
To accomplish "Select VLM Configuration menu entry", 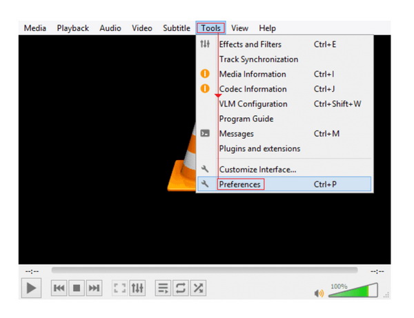I will tap(284, 104).
